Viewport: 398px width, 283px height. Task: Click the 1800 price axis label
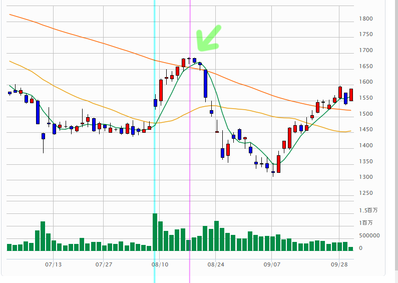click(366, 19)
